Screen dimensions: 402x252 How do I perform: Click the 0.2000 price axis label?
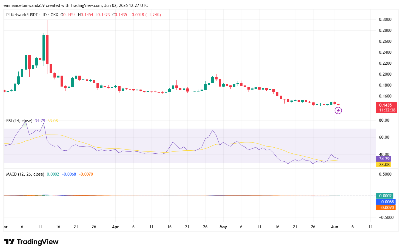(x=385, y=74)
